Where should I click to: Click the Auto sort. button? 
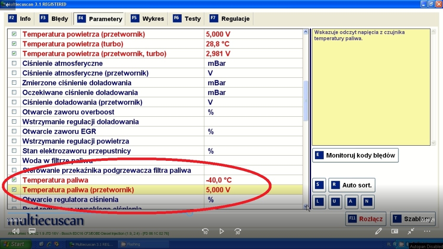coord(352,185)
